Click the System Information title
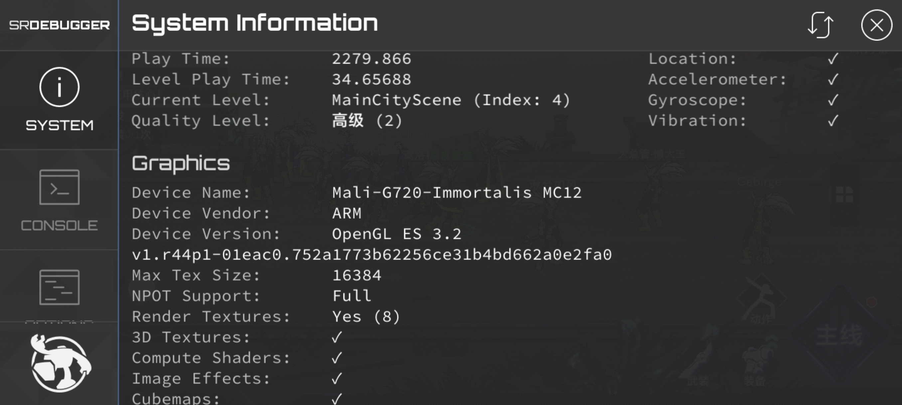This screenshot has width=902, height=405. (254, 24)
